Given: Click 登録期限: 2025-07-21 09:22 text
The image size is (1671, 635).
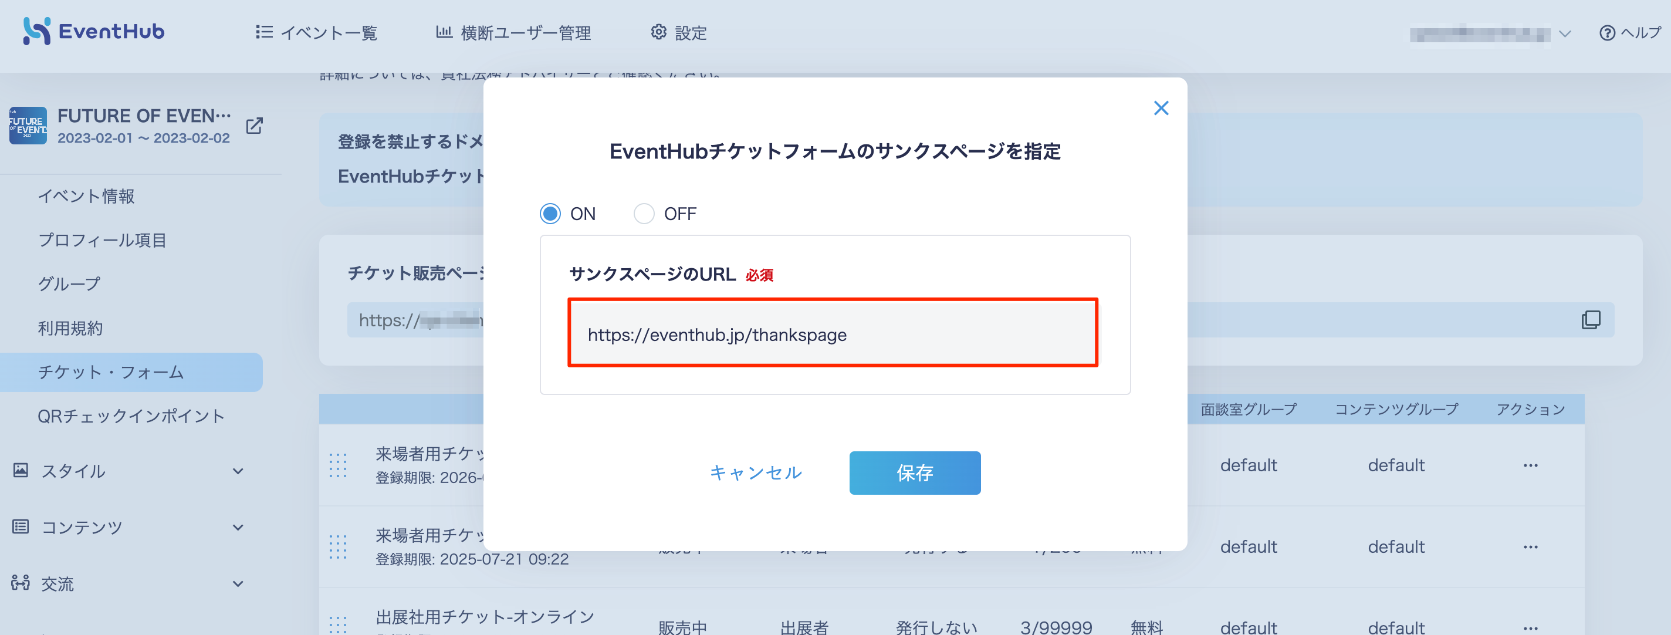Looking at the screenshot, I should pos(472,559).
